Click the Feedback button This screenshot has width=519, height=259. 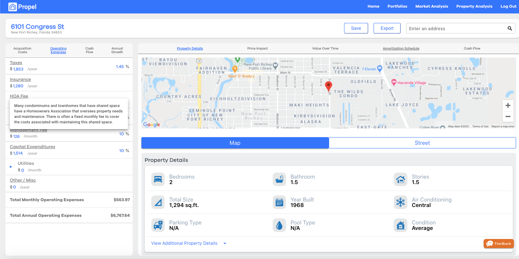499,243
